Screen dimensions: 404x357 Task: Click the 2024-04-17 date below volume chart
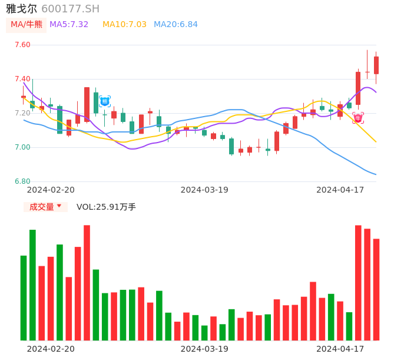(340, 349)
